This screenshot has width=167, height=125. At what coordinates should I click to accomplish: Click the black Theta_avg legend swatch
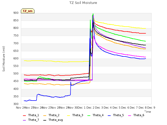(45, 120)
